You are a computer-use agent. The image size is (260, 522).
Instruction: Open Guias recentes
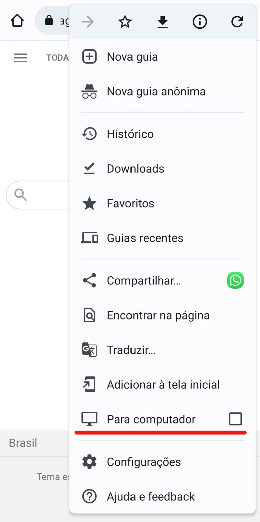(145, 238)
